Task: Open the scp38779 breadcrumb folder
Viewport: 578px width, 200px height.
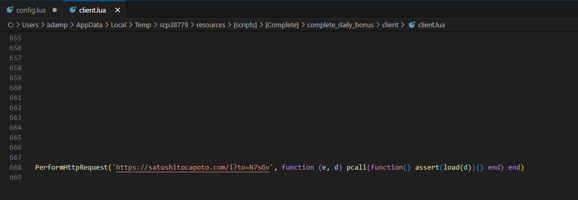Action: point(174,25)
